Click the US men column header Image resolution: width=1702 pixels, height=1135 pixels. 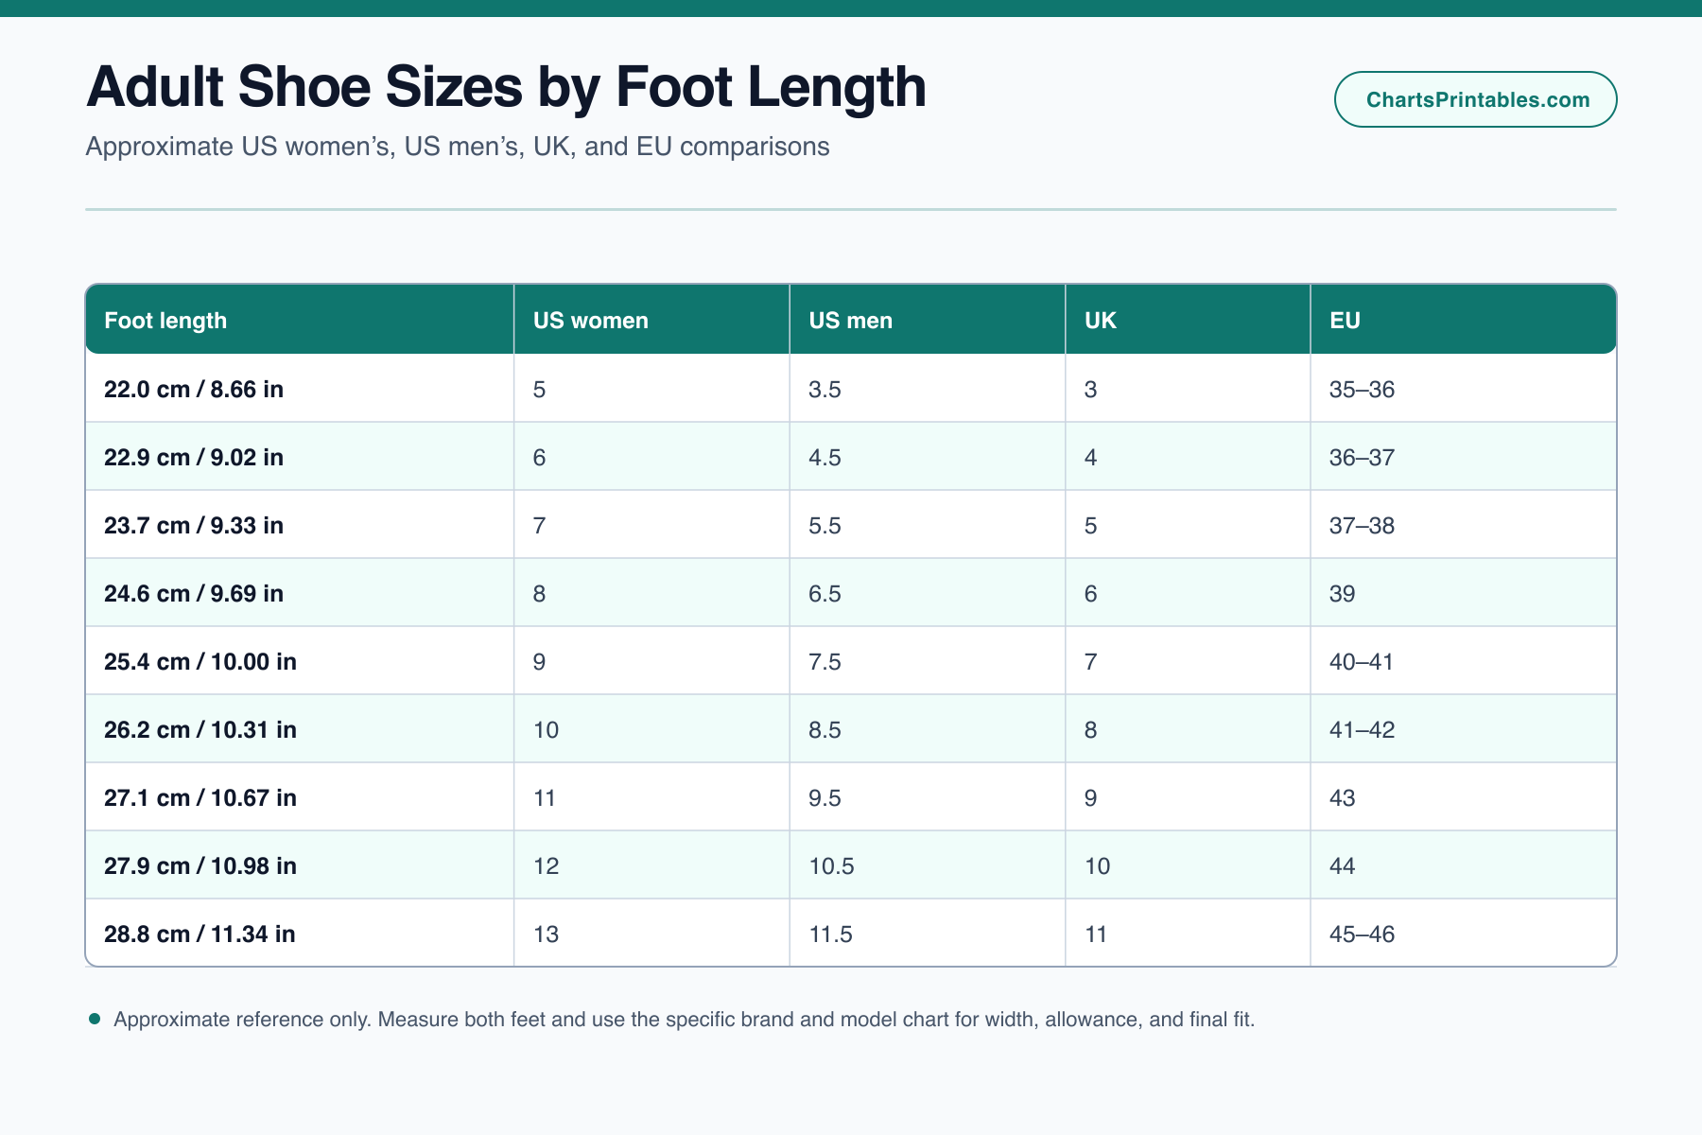coord(928,320)
